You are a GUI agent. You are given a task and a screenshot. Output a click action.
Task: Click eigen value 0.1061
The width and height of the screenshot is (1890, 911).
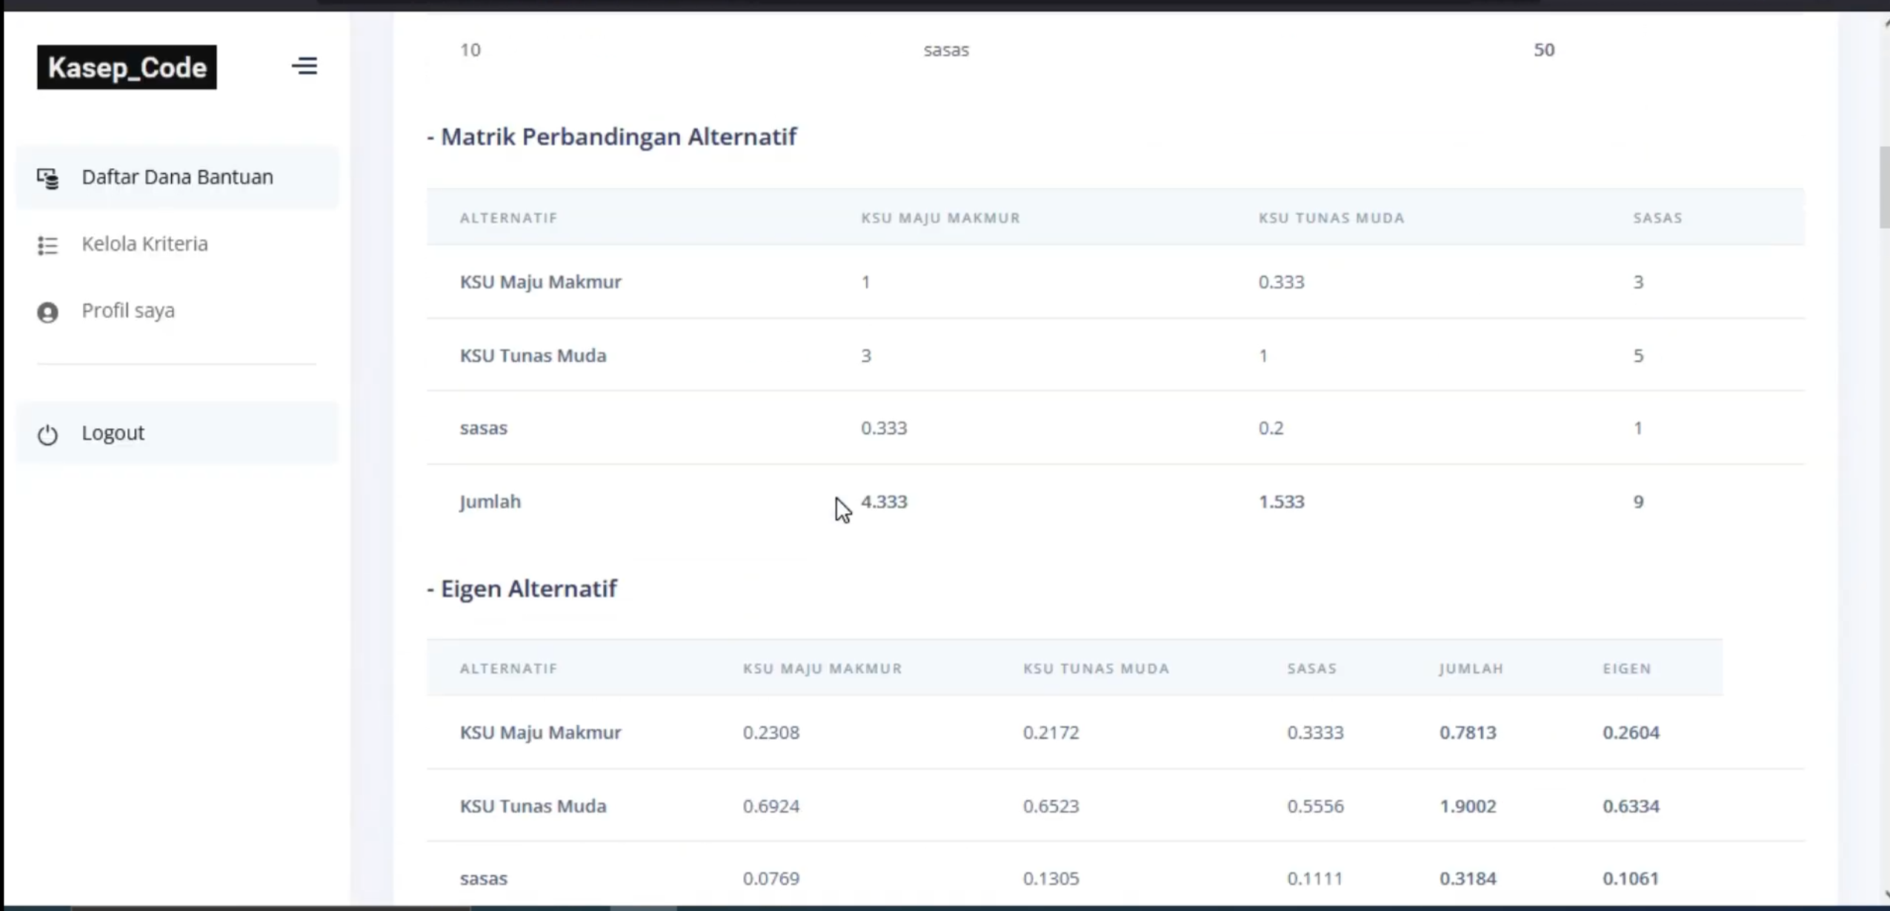point(1631,878)
